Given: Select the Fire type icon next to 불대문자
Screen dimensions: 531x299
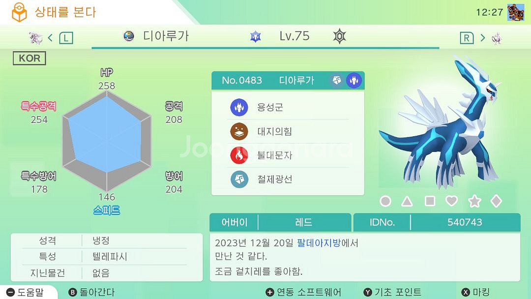Looking at the screenshot, I should tap(239, 155).
